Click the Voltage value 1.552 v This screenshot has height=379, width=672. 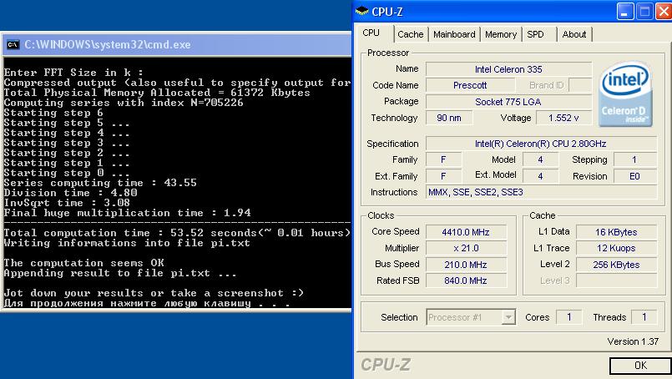[x=563, y=118]
